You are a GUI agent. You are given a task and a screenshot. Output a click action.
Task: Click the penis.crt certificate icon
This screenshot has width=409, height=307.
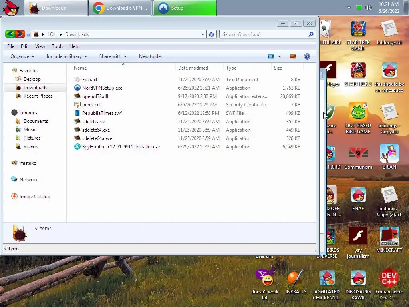pyautogui.click(x=77, y=104)
